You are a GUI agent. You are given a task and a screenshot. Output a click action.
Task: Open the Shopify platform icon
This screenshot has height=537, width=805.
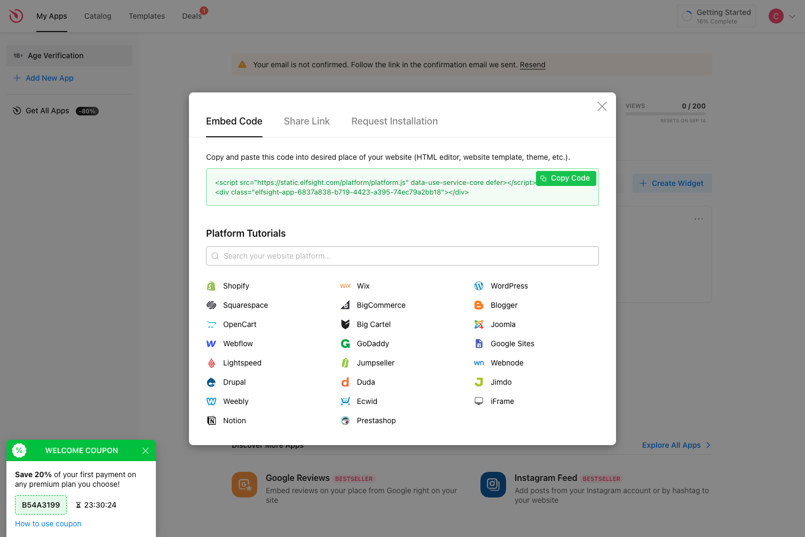coord(211,286)
